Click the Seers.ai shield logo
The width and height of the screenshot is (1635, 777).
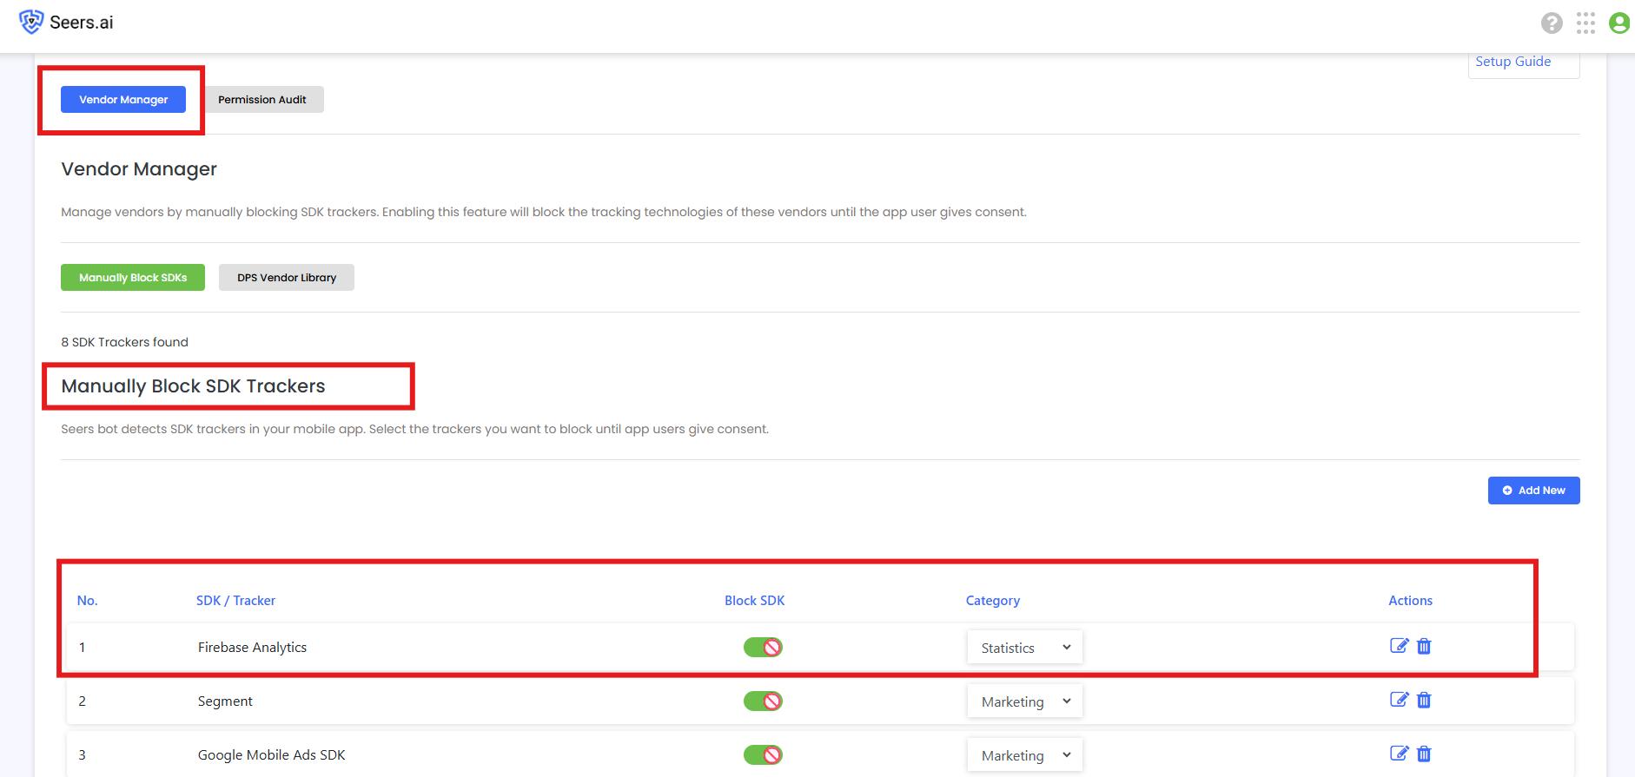31,22
